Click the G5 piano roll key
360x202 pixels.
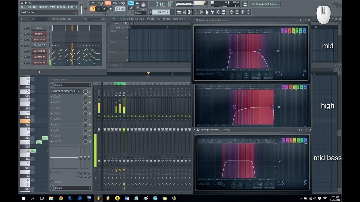tap(25, 121)
